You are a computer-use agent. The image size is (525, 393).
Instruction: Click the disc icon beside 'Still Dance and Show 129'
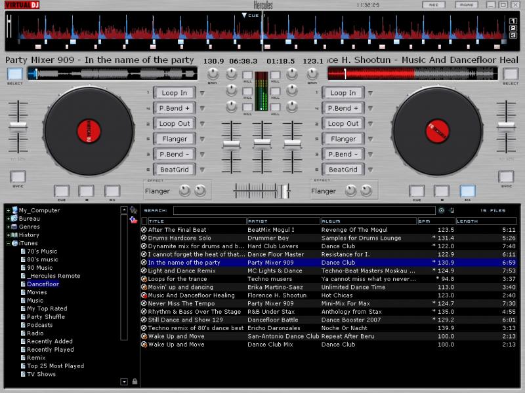[144, 320]
